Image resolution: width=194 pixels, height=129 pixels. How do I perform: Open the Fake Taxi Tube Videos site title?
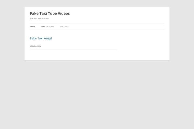pos(50,13)
